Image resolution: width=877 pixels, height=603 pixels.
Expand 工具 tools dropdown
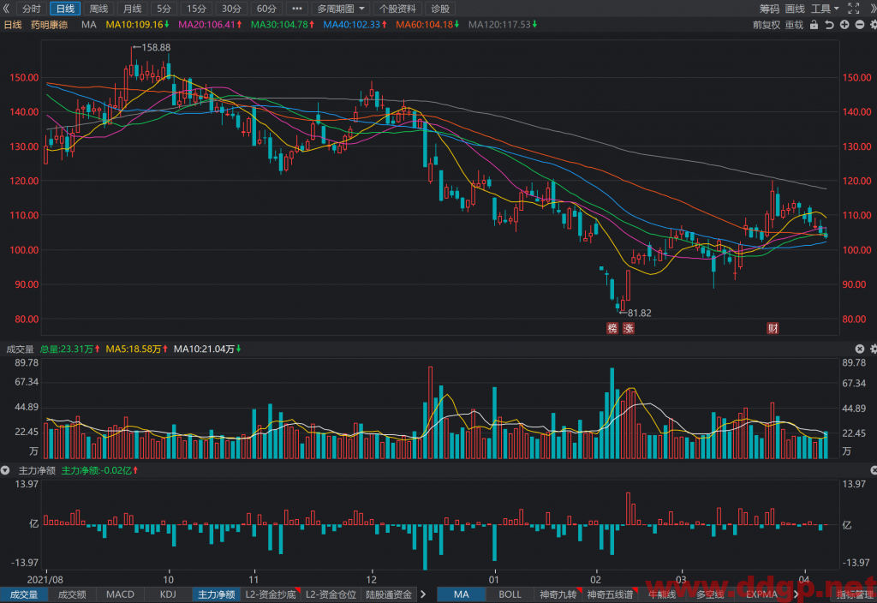[x=825, y=9]
